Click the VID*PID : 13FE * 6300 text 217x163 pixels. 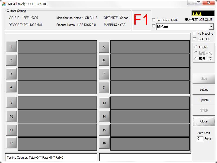tap(23, 18)
